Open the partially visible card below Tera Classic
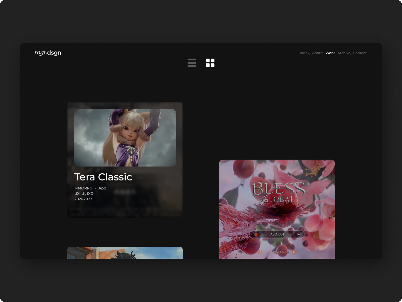Screen dimensions: 402x302 click(125, 253)
